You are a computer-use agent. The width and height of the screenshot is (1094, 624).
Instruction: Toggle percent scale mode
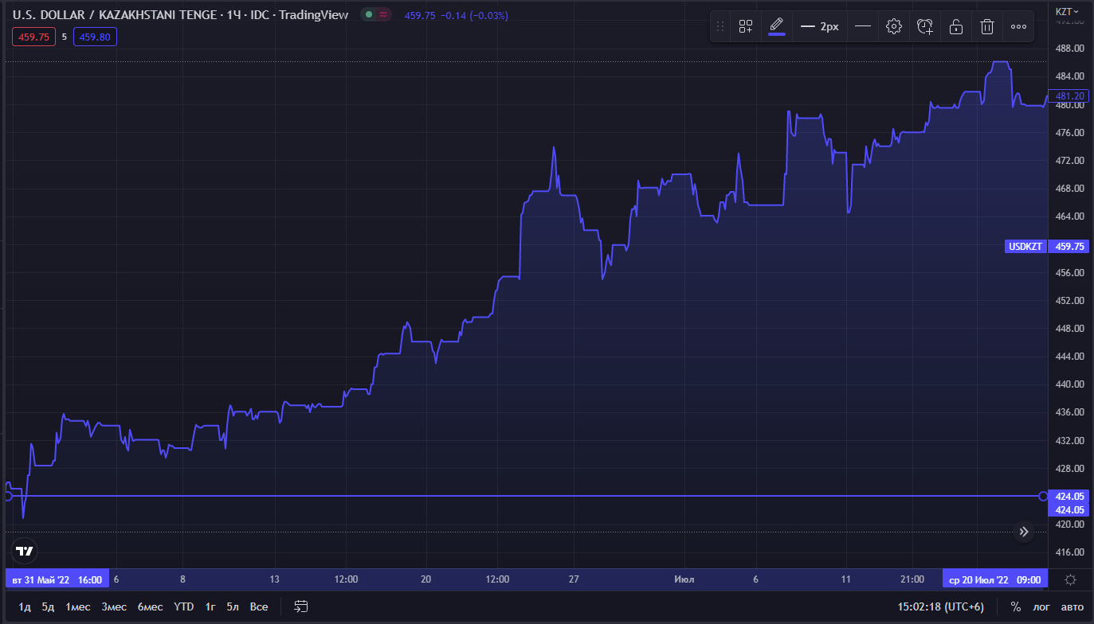coord(1015,606)
